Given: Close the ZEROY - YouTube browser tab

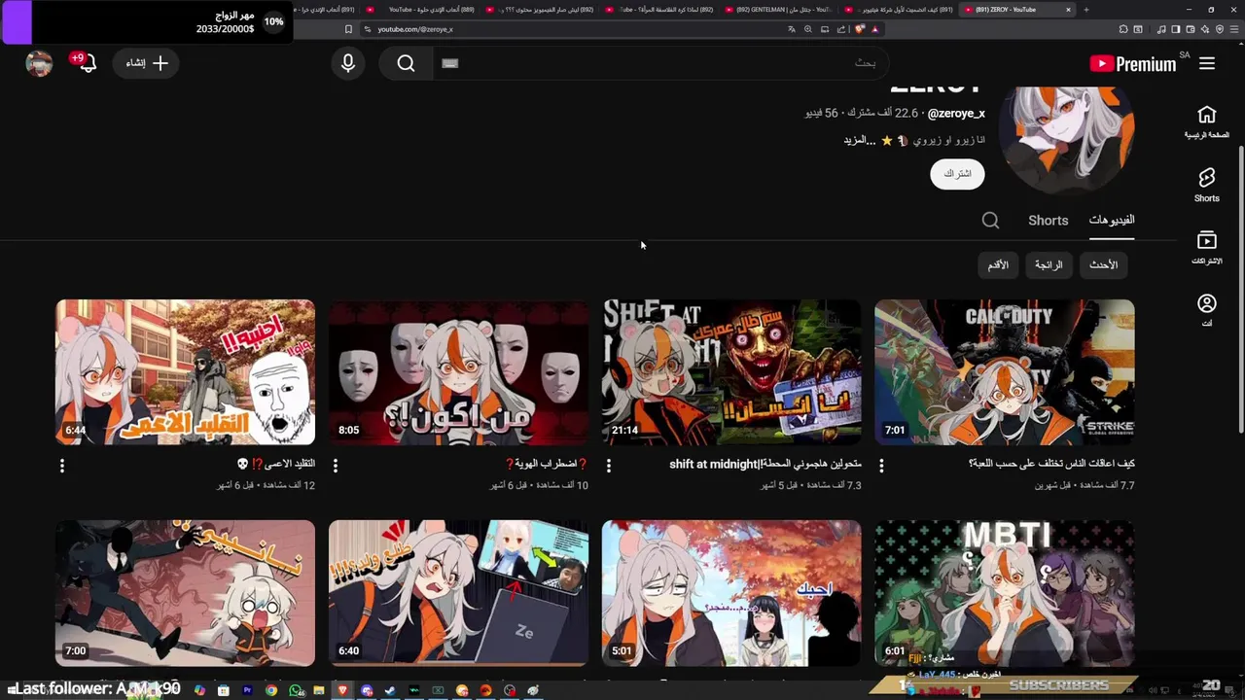Looking at the screenshot, I should point(1068,10).
